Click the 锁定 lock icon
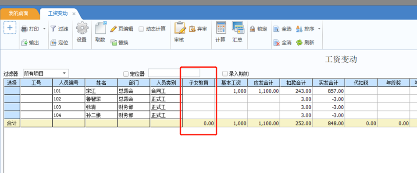The height and width of the screenshot is (173, 417). click(253, 29)
